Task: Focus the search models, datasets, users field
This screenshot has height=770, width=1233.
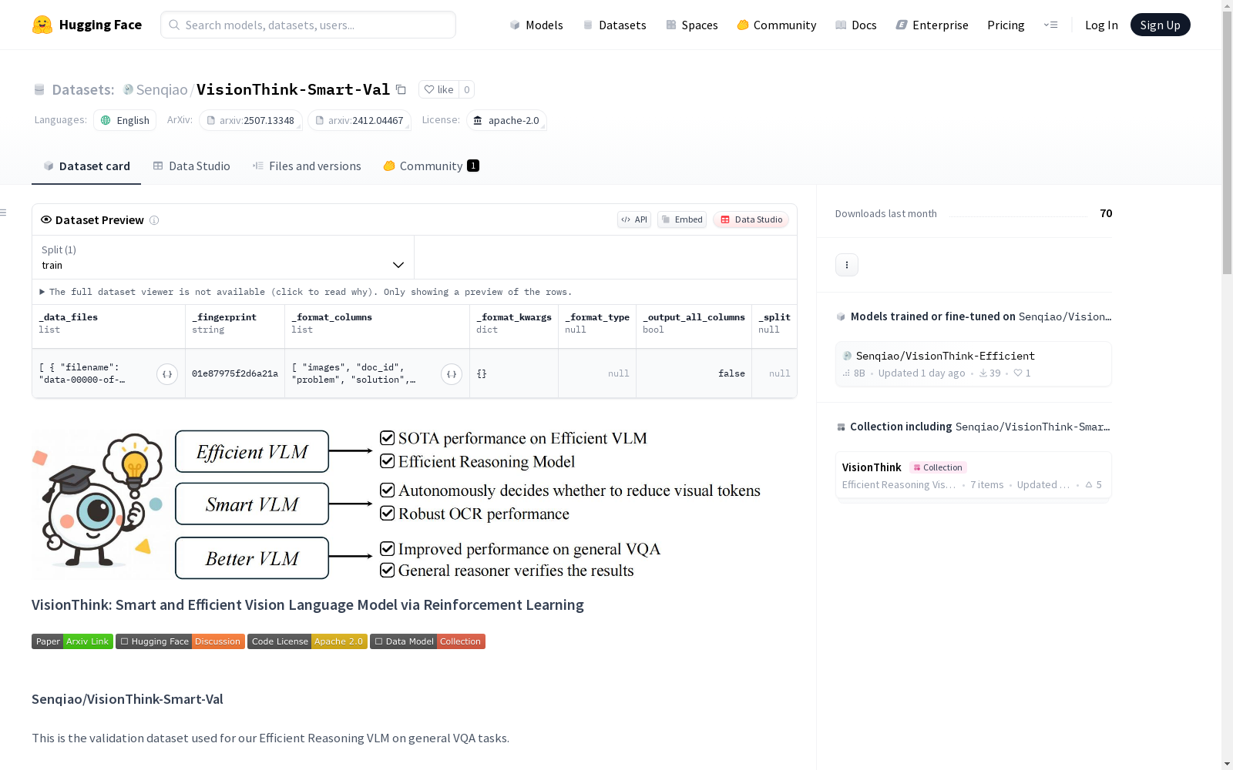Action: [x=308, y=25]
